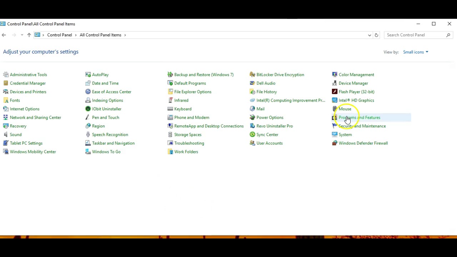This screenshot has height=257, width=457.
Task: Expand the chevron after Control Panel breadcrumb
Action: tap(76, 35)
